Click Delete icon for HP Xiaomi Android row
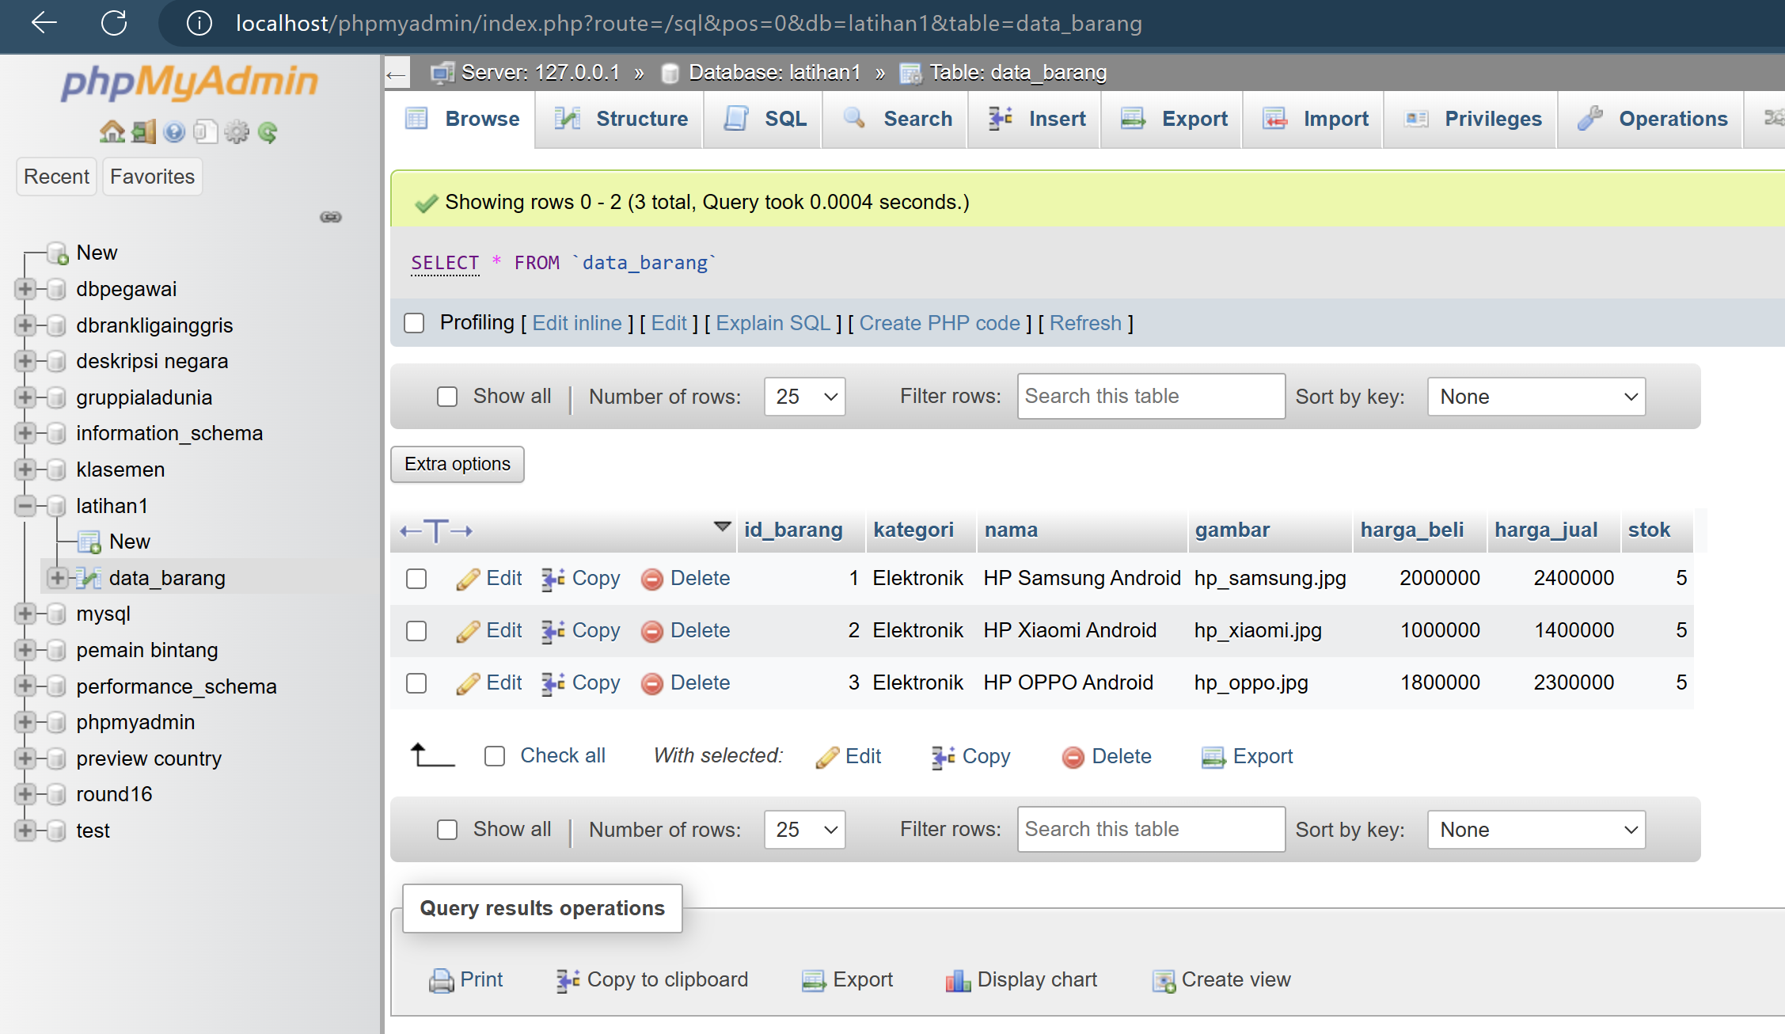Image resolution: width=1785 pixels, height=1034 pixels. coord(651,631)
